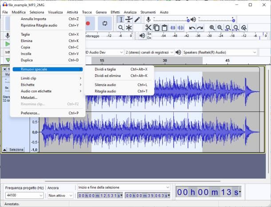Open the File menu
Screen dimensions: 271x207
click(5, 12)
